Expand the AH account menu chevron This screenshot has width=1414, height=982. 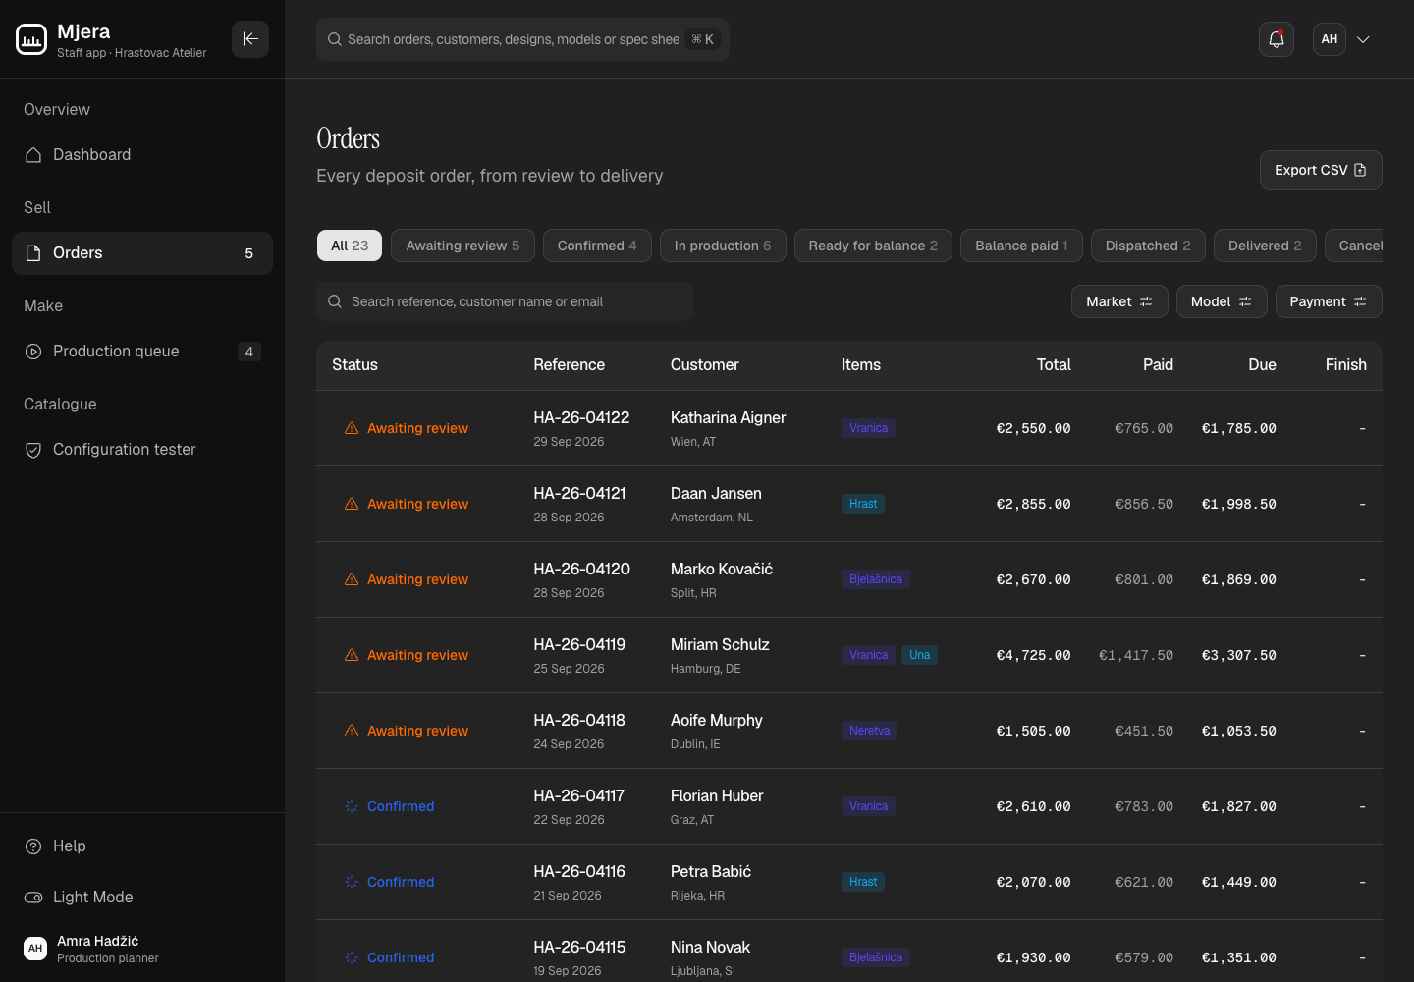[1363, 39]
